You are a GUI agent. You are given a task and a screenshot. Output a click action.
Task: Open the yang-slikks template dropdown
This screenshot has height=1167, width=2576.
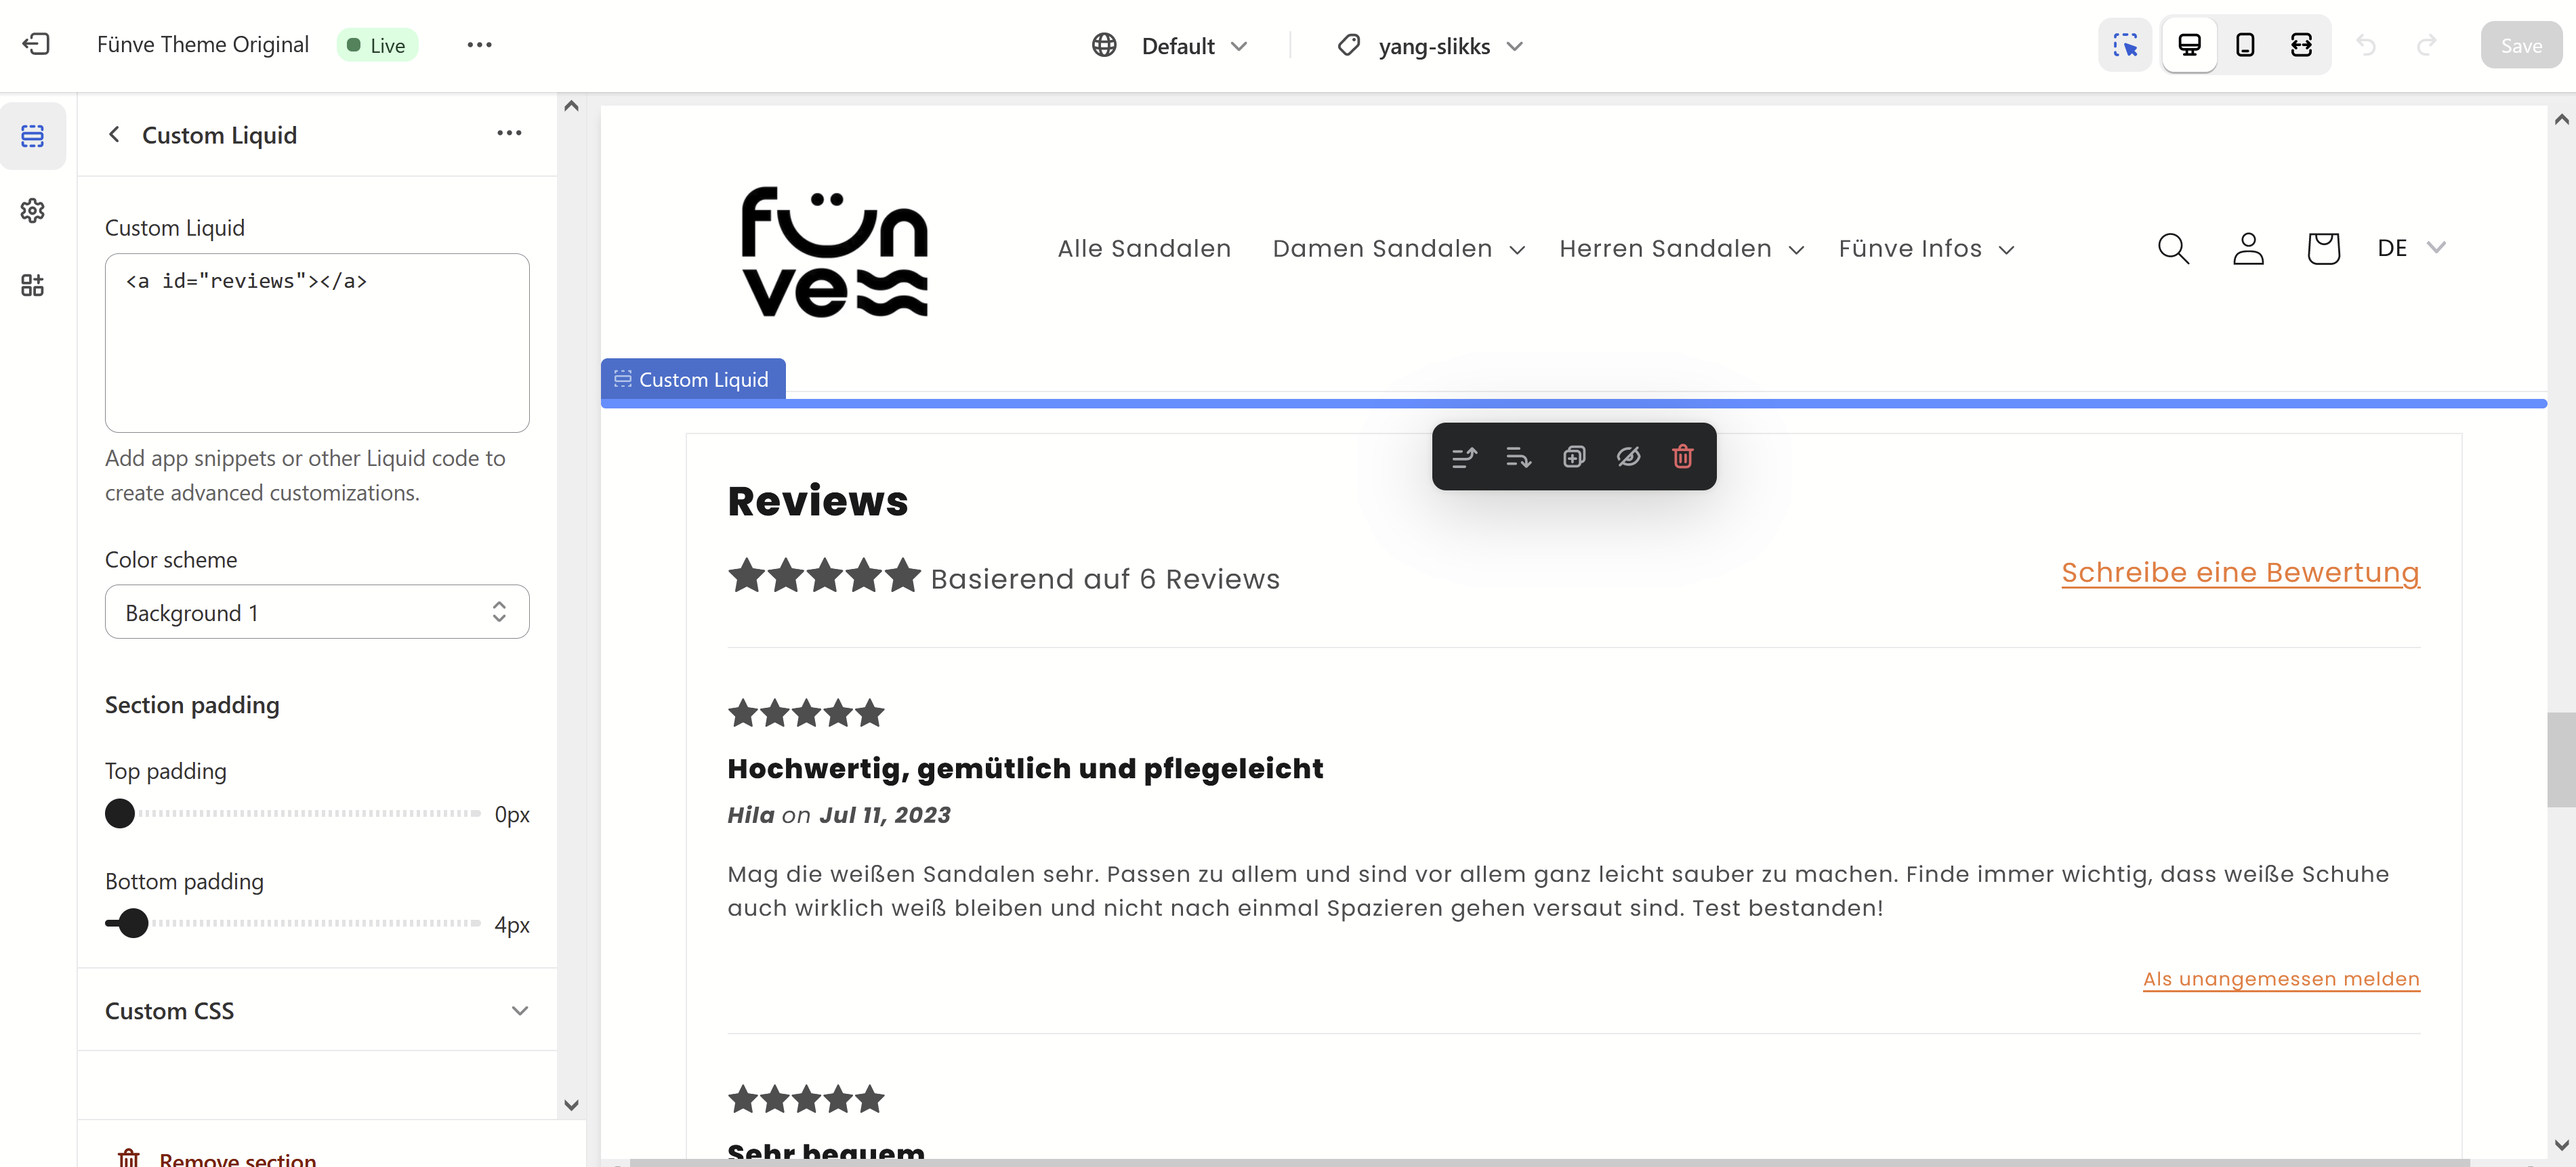1430,46
